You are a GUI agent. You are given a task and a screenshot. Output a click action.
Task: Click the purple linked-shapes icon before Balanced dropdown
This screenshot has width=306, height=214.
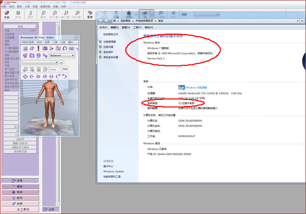(45, 55)
